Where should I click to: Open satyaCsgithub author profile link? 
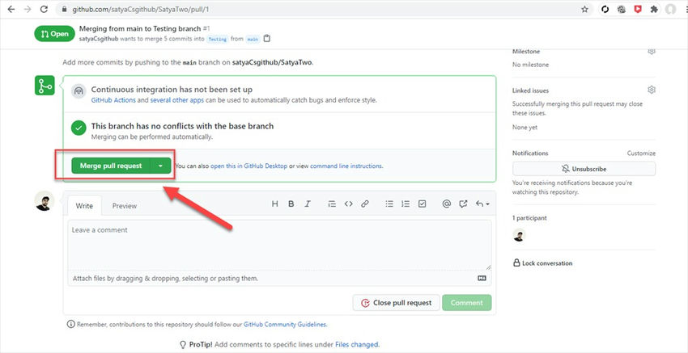pyautogui.click(x=99, y=39)
